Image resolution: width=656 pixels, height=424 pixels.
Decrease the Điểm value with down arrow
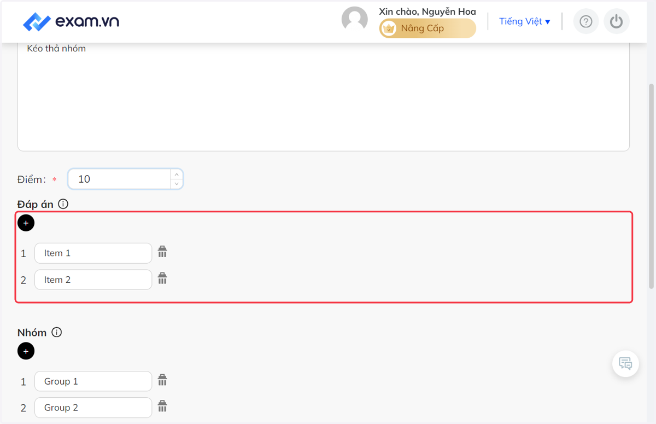[x=177, y=184]
